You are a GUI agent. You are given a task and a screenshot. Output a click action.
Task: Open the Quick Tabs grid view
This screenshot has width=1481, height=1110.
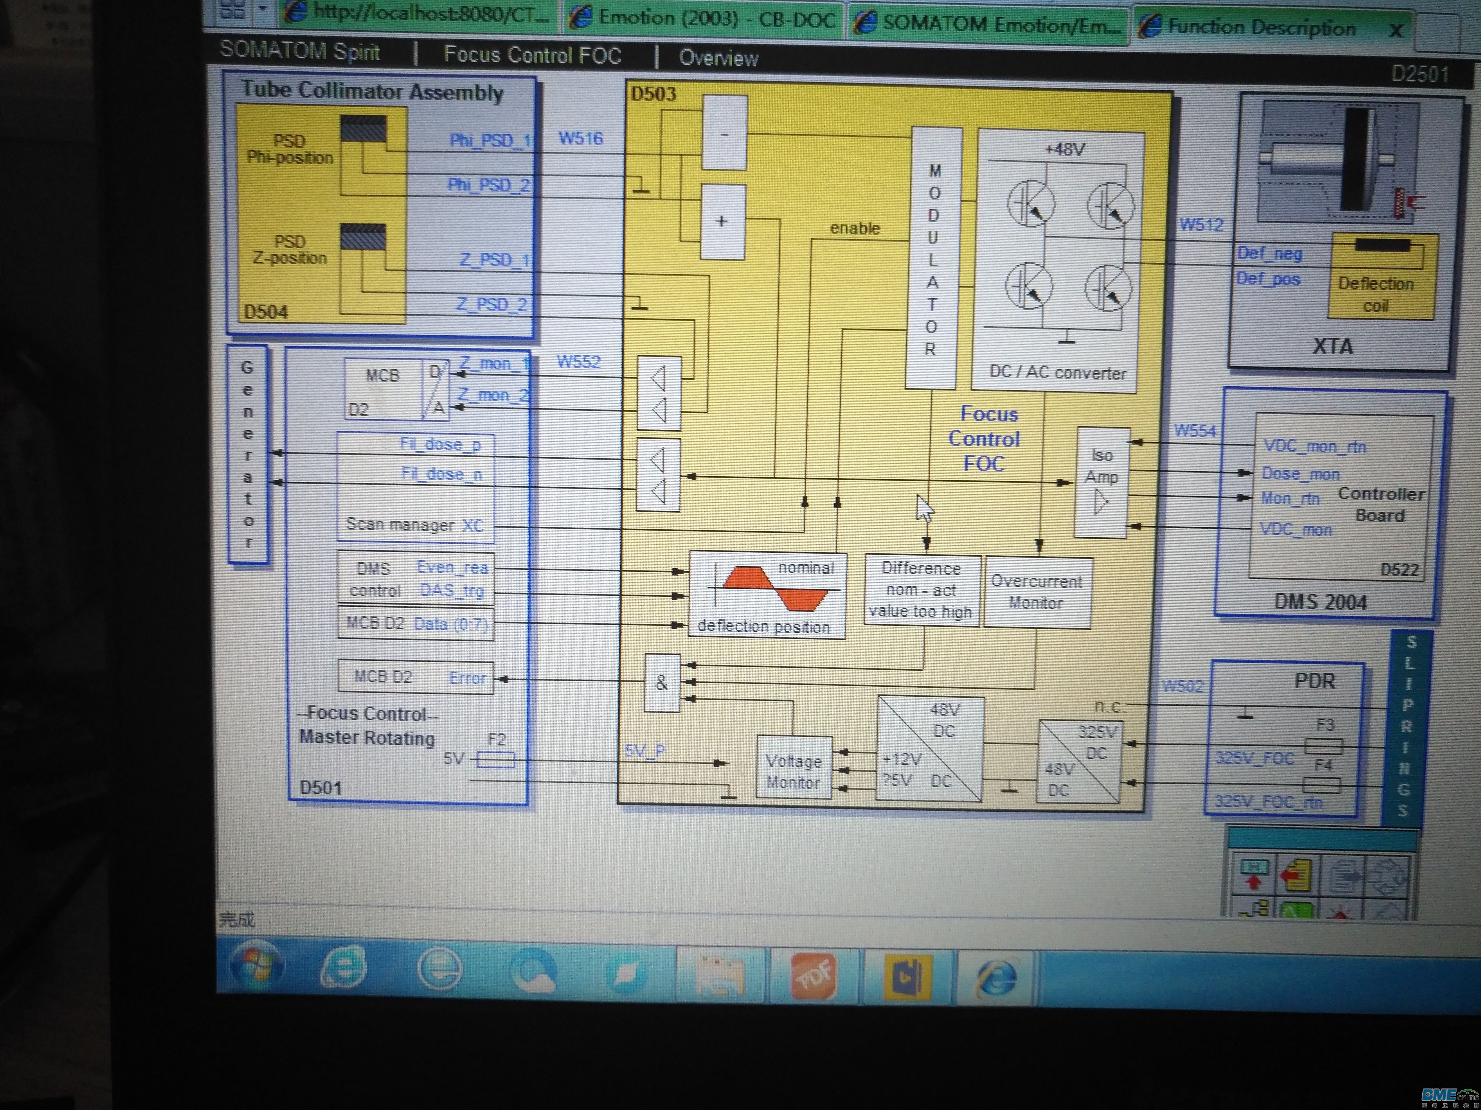click(x=232, y=9)
